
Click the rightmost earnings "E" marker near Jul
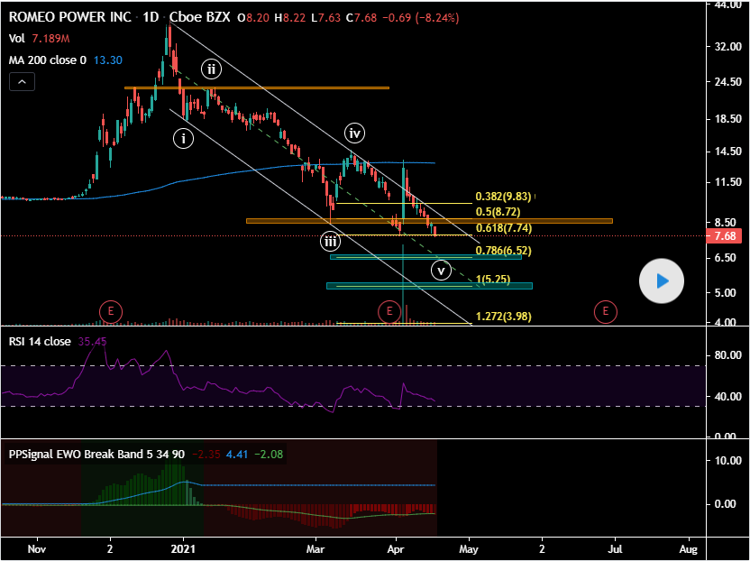605,312
